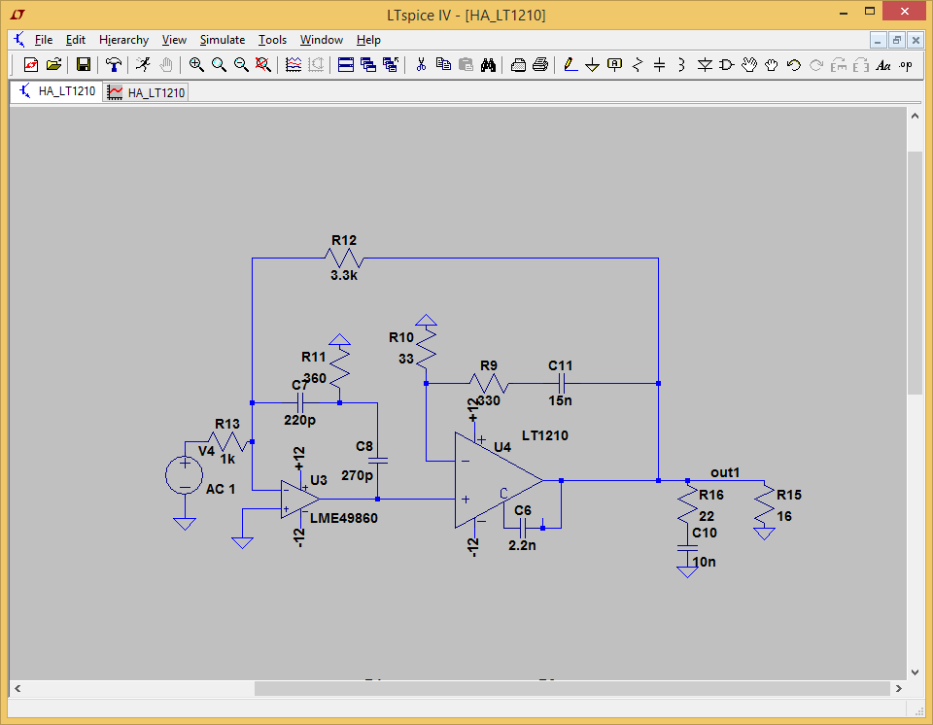Image resolution: width=933 pixels, height=725 pixels.
Task: Switch to the HA_LT1210 schematic tab
Action: pos(56,91)
